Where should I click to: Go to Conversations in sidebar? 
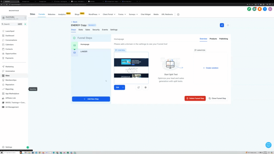pyautogui.click(x=11, y=40)
